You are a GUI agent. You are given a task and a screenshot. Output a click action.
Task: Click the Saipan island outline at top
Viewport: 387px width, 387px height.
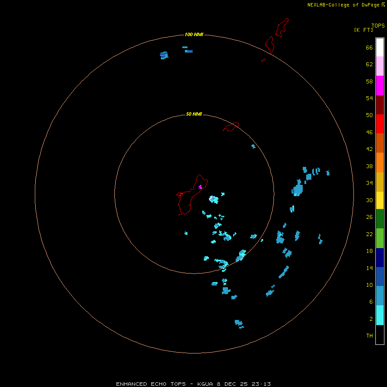click(282, 28)
